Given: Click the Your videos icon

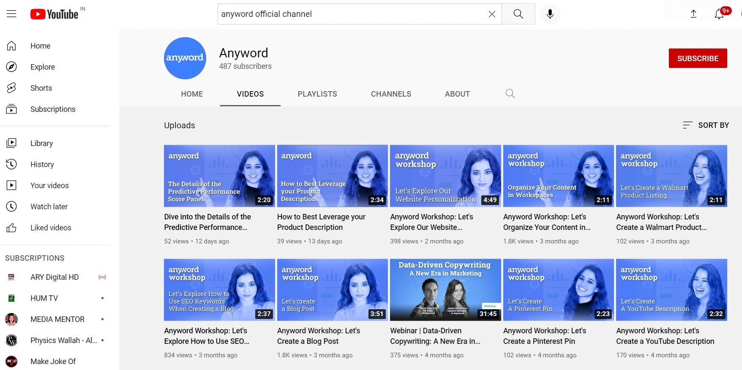Looking at the screenshot, I should tap(11, 185).
